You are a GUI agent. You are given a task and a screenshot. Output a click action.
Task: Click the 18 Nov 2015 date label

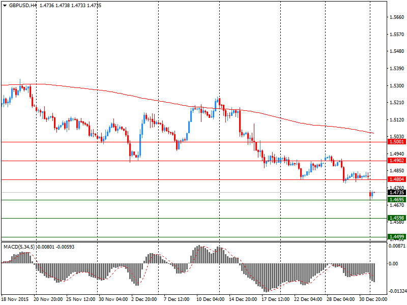click(15, 299)
